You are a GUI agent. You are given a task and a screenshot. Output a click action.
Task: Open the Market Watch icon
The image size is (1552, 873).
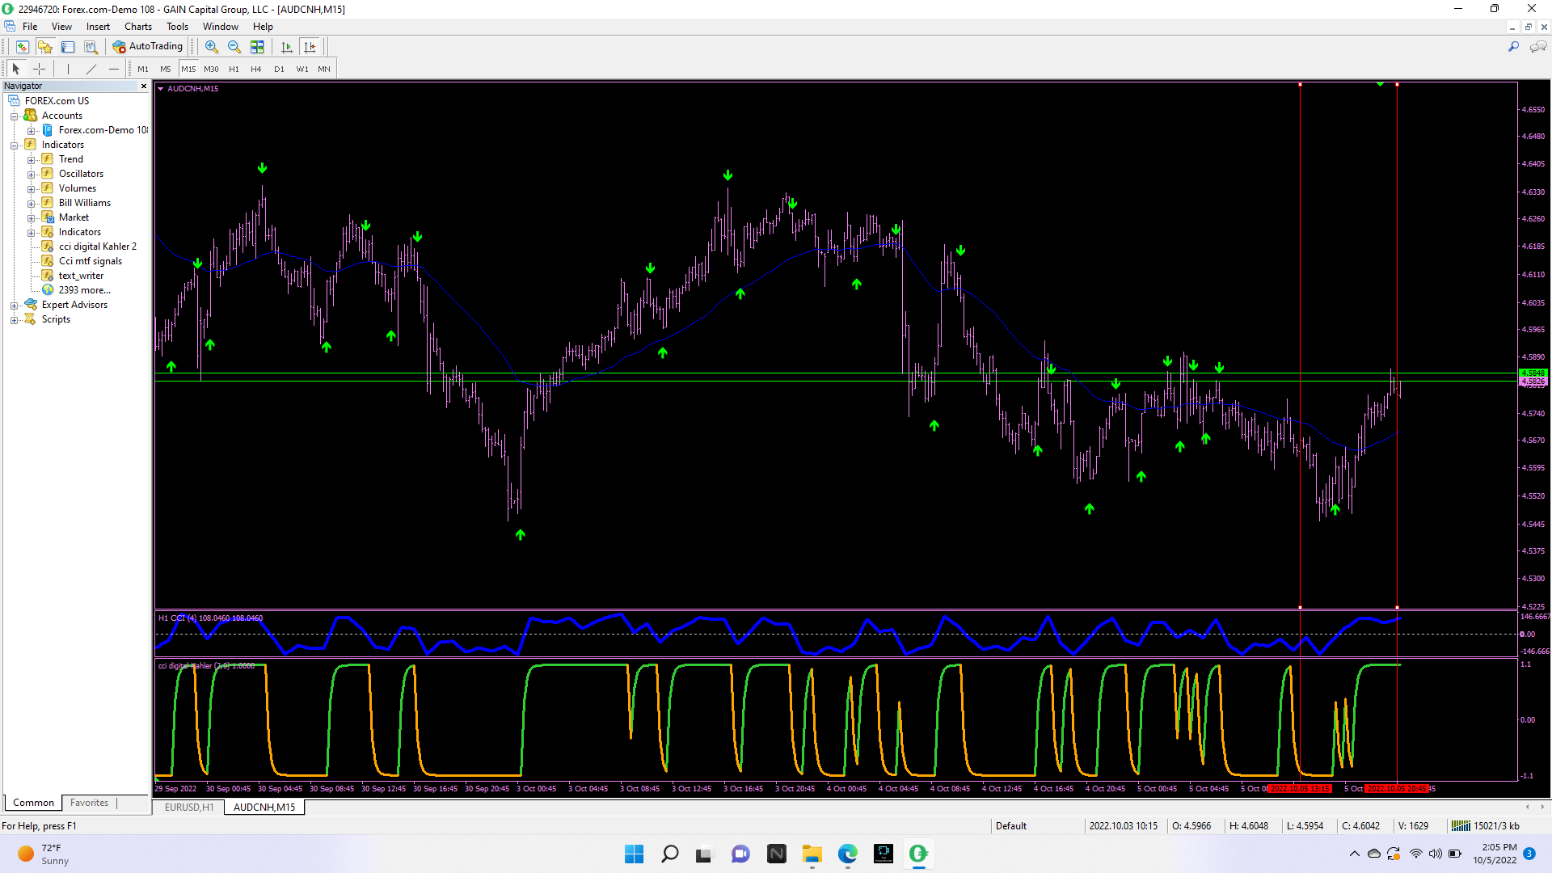coord(23,47)
